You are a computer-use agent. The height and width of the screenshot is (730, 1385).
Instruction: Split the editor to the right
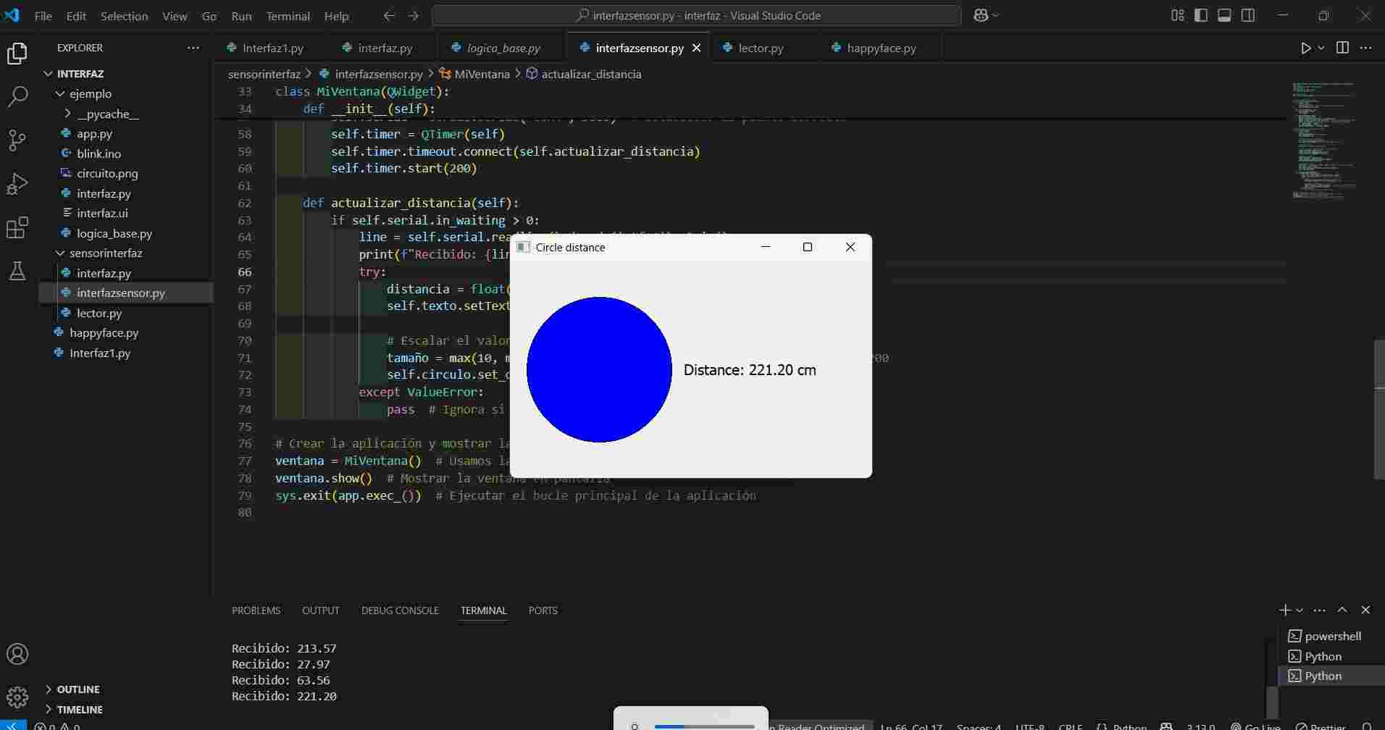(1342, 48)
